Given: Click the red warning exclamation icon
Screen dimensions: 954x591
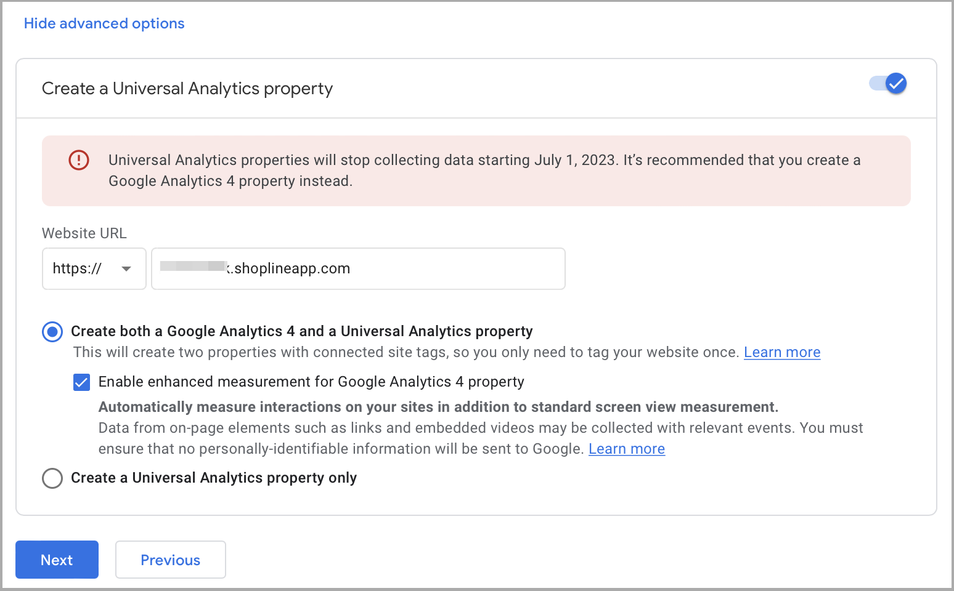Looking at the screenshot, I should [79, 160].
